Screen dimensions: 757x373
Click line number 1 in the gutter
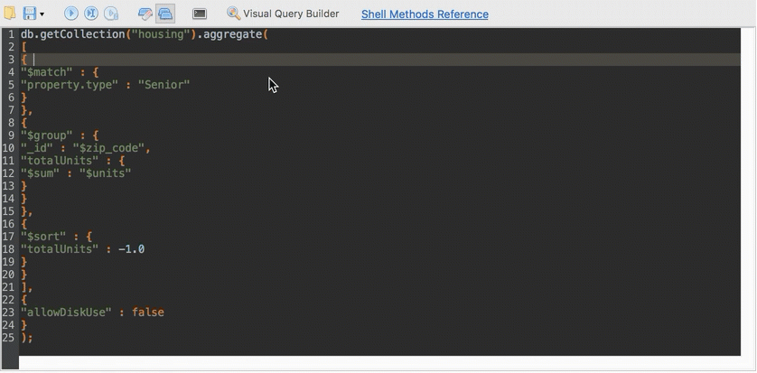tap(12, 34)
